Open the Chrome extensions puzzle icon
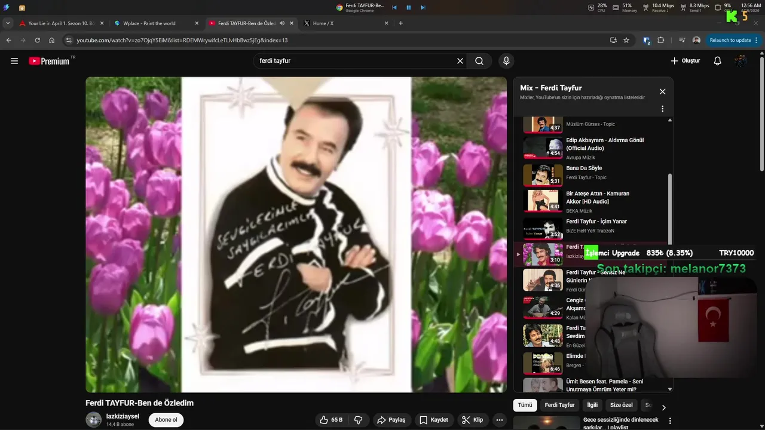Image resolution: width=765 pixels, height=430 pixels. click(x=660, y=40)
